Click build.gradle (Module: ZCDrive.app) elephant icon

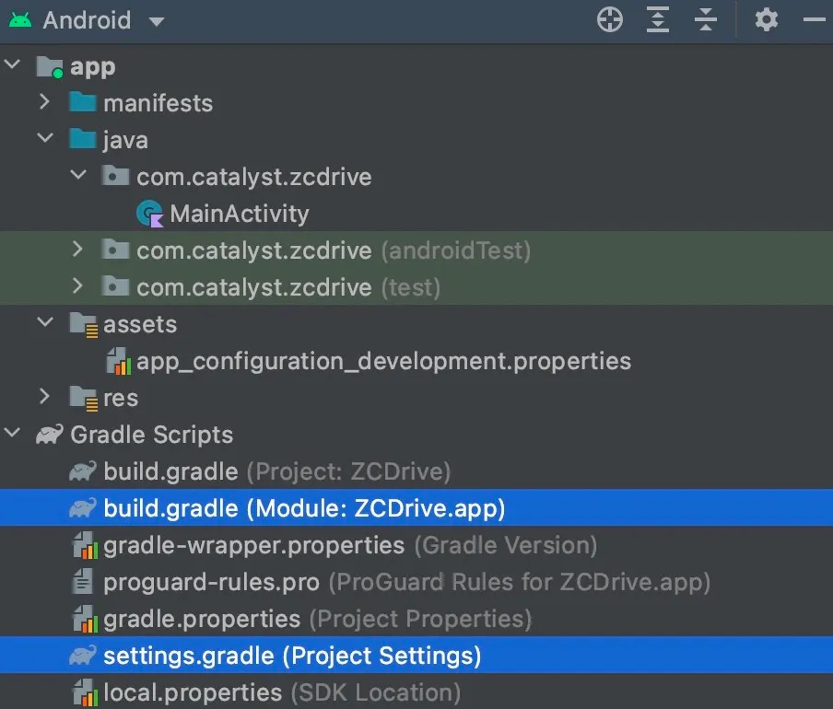pyautogui.click(x=83, y=508)
